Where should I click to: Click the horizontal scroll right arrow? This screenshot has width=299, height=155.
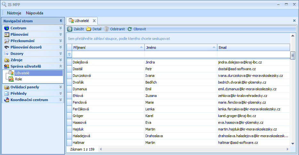click(x=287, y=149)
